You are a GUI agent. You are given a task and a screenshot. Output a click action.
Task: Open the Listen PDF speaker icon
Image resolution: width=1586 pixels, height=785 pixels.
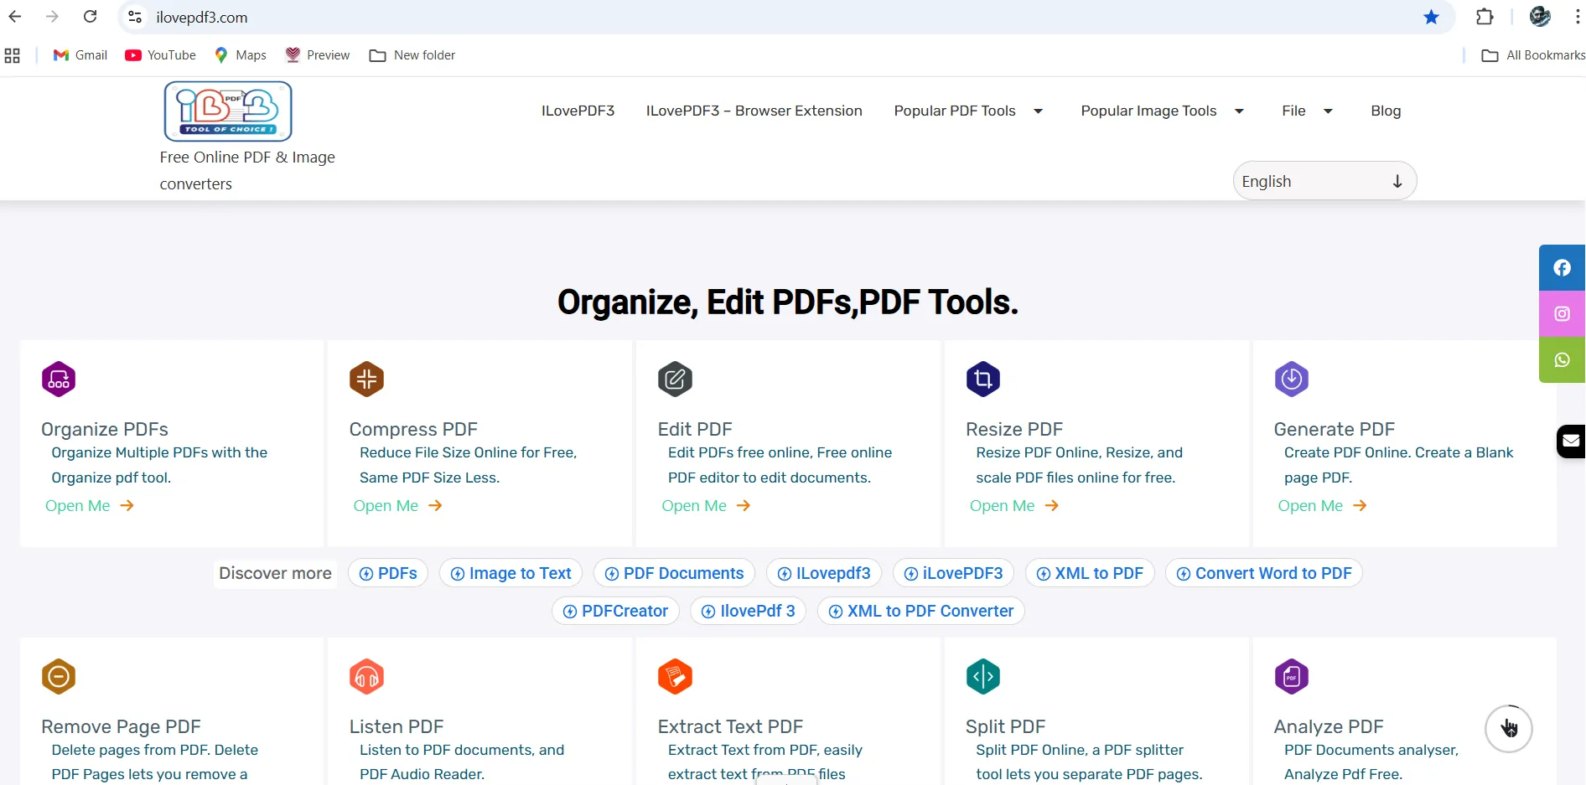coord(366,676)
